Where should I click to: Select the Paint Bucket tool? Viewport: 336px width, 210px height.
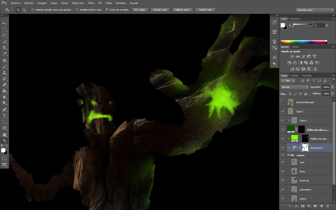(4, 91)
